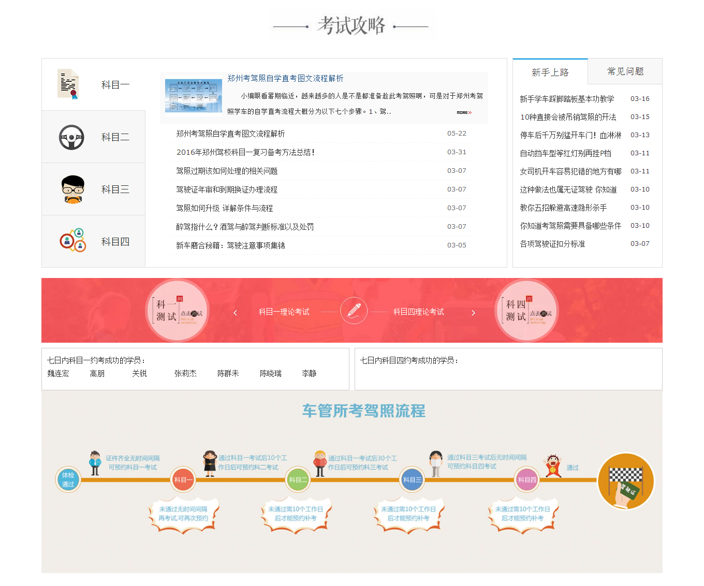Screen dimensions: 704x586
Task: Click the right carousel arrow
Action: (x=473, y=312)
